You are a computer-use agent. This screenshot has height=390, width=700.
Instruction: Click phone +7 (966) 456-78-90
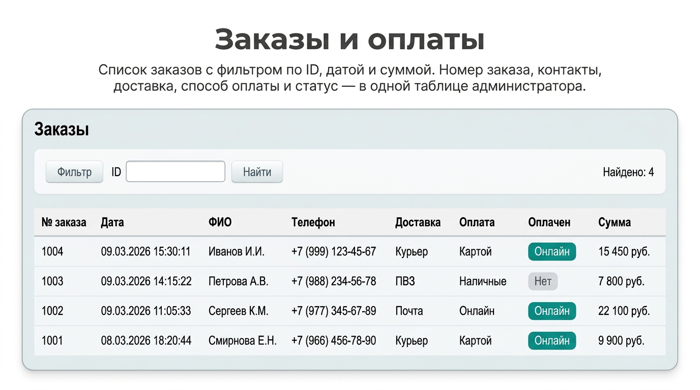pos(334,341)
